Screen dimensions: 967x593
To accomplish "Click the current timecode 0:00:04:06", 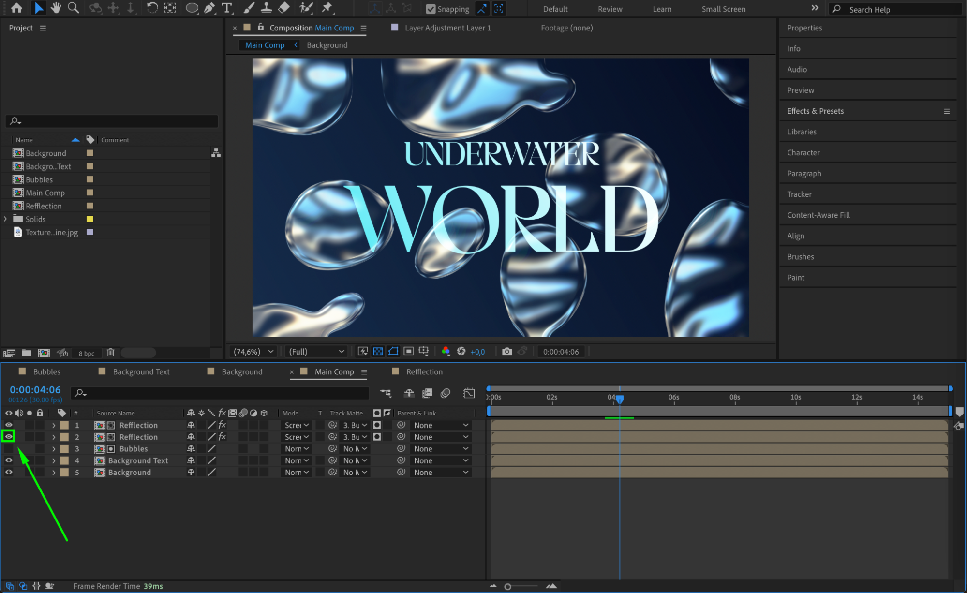I will coord(35,390).
